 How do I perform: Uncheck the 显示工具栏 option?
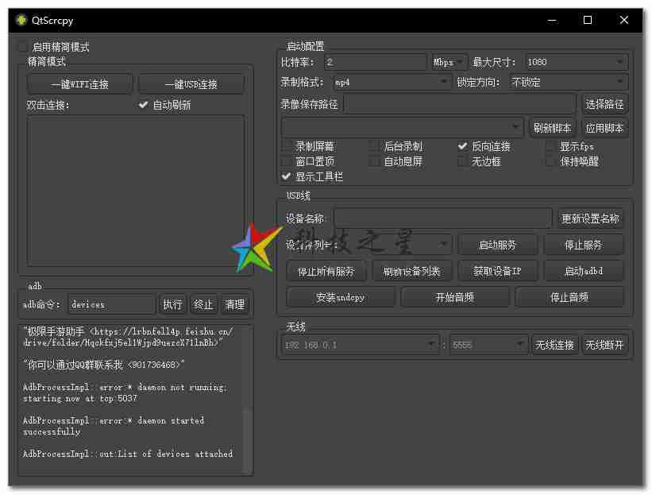(287, 176)
